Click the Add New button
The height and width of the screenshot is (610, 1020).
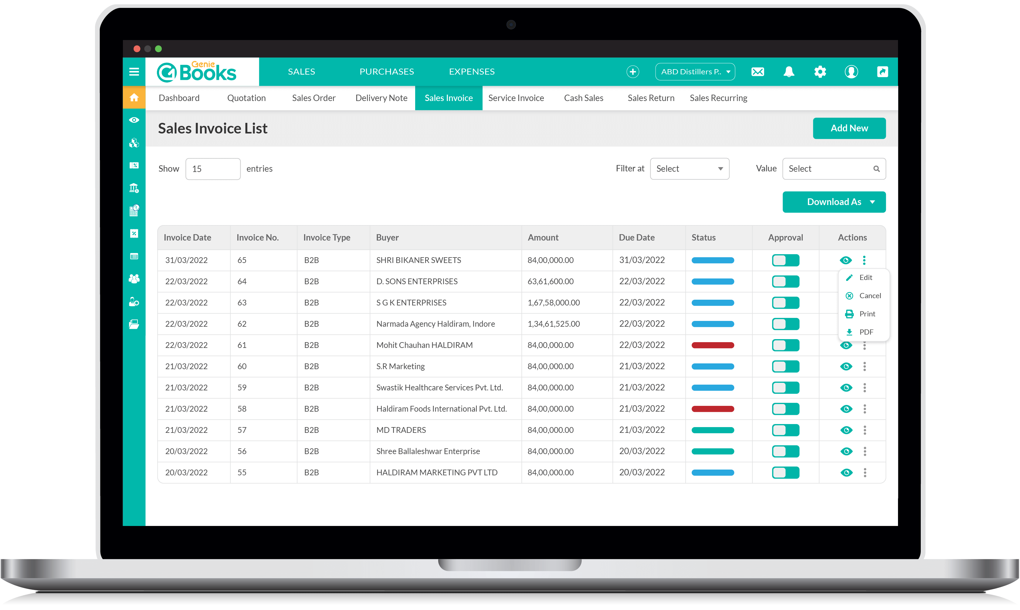coord(849,128)
